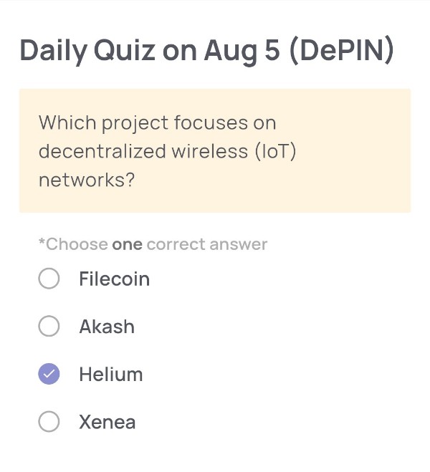Click the checked Helium radio circle

(x=49, y=374)
